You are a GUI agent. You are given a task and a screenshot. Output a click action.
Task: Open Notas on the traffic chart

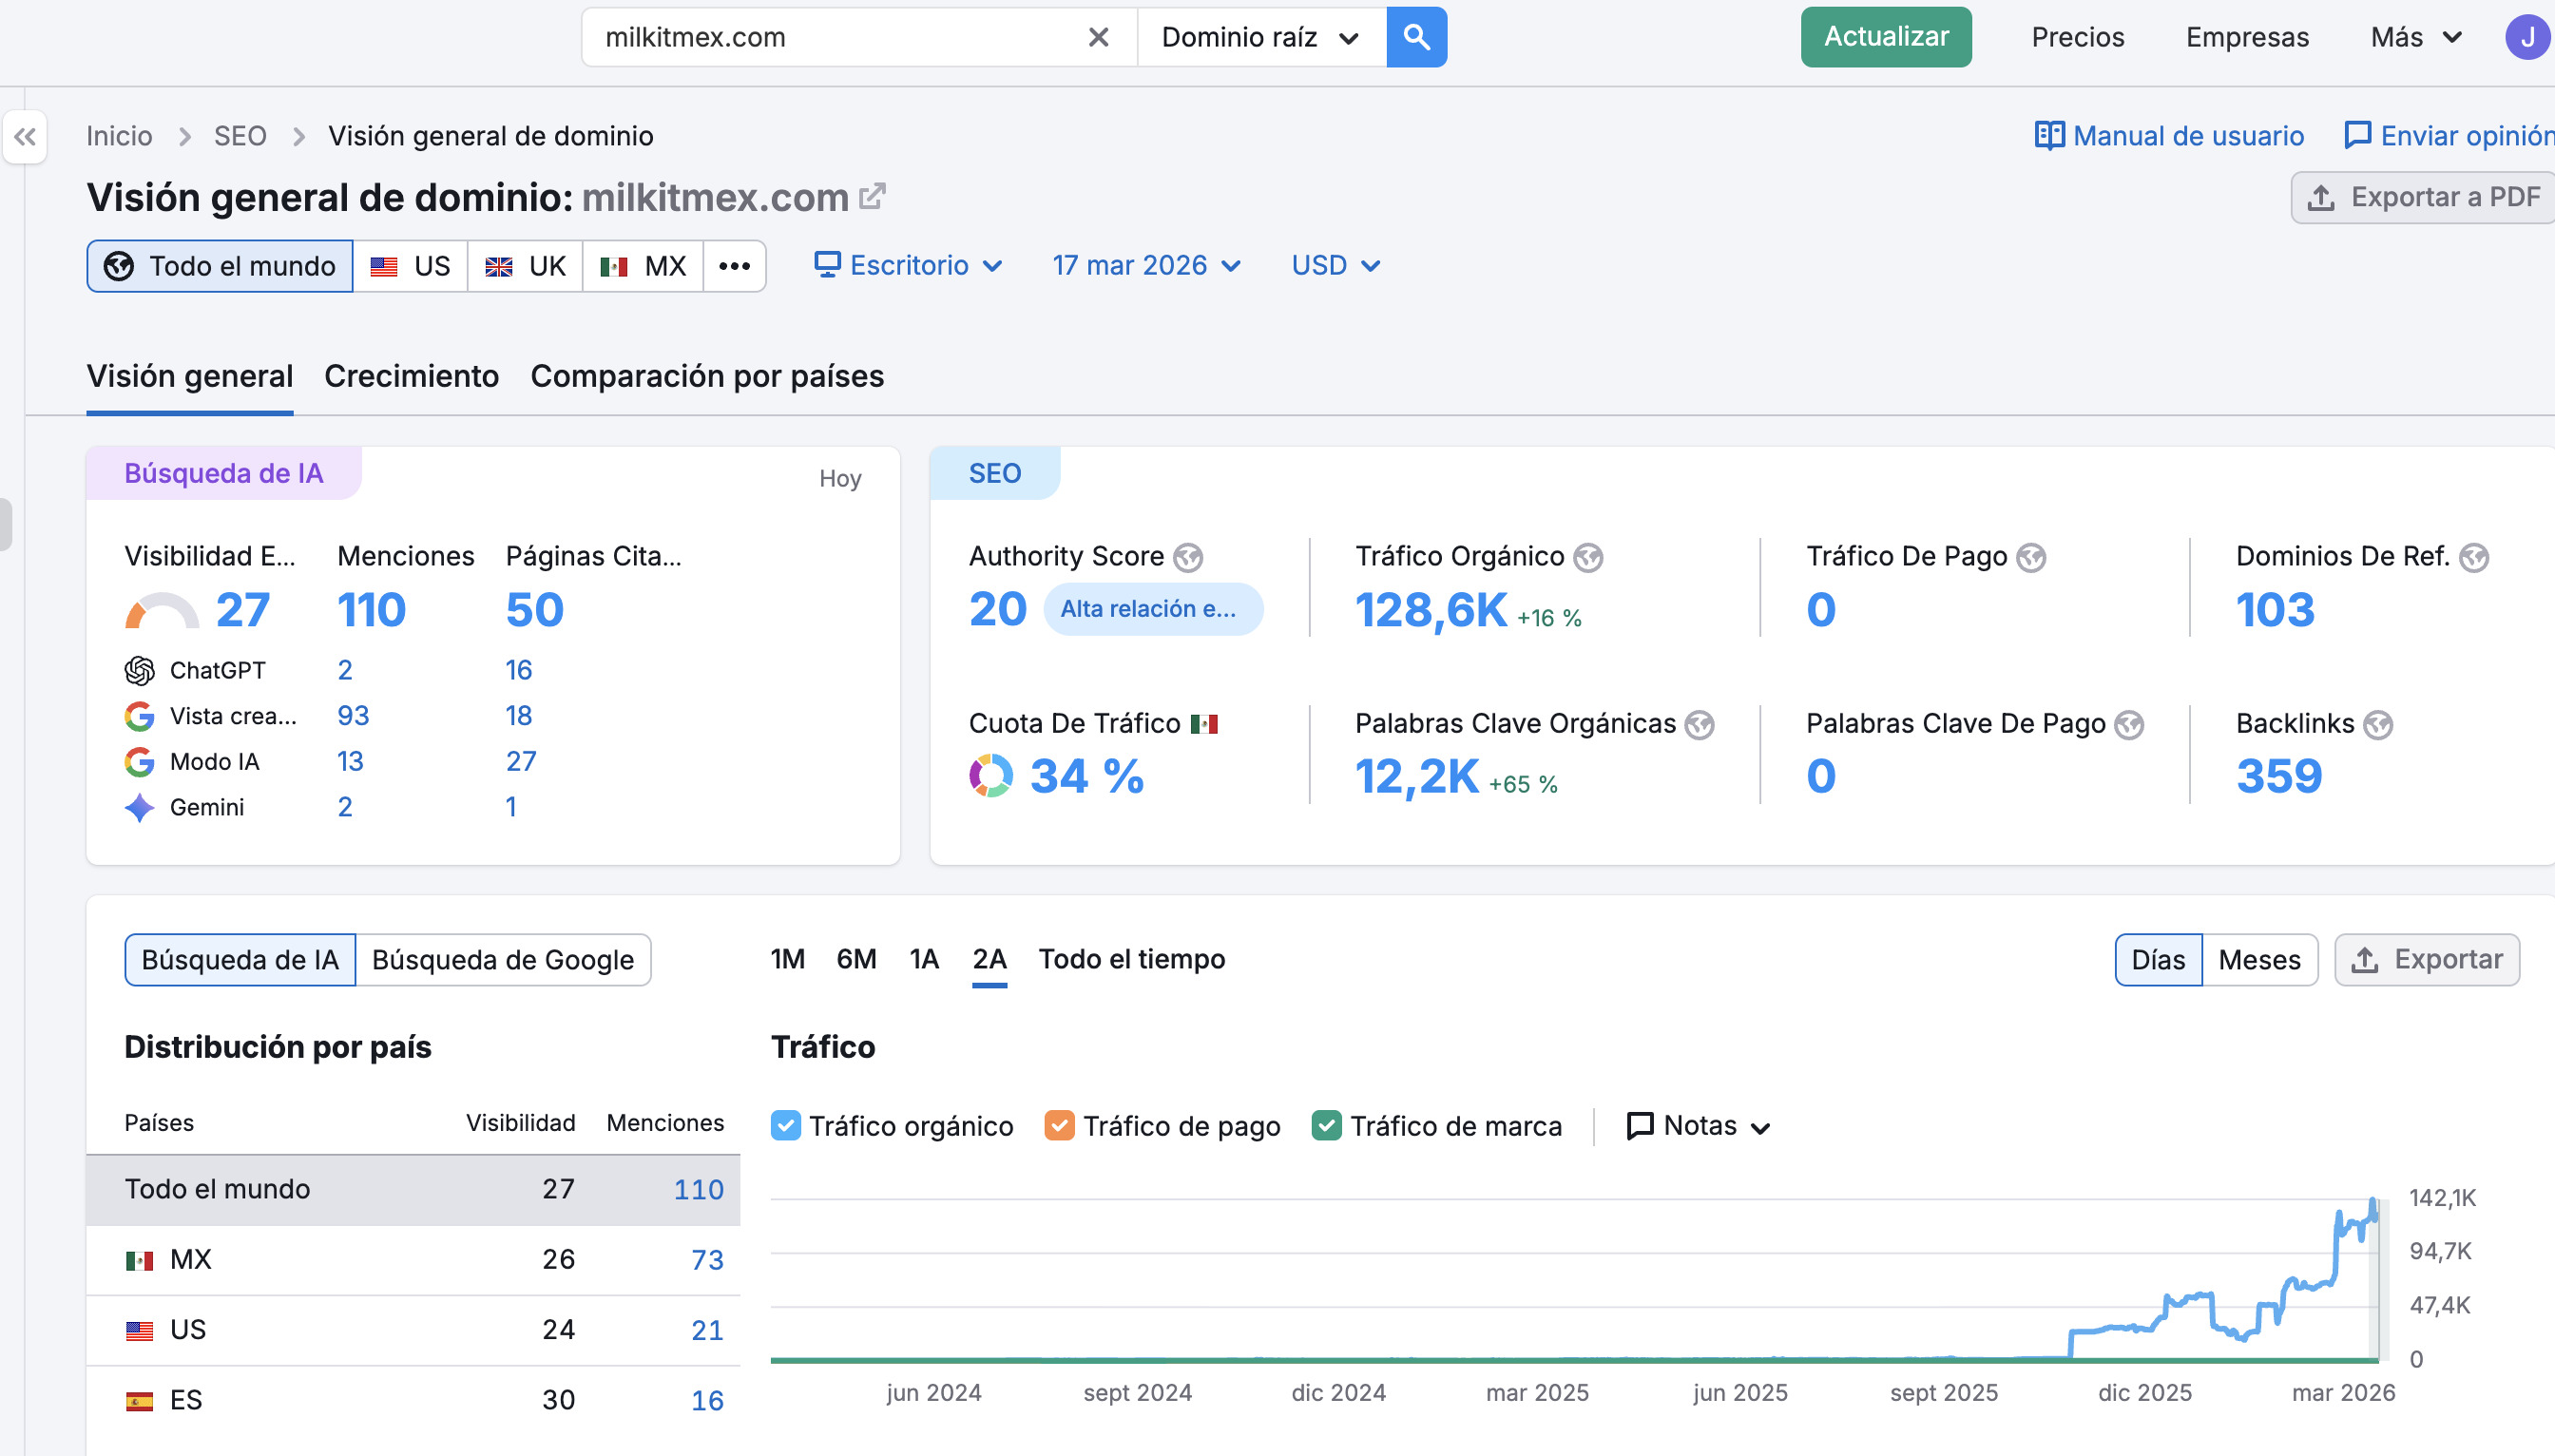pyautogui.click(x=1697, y=1126)
